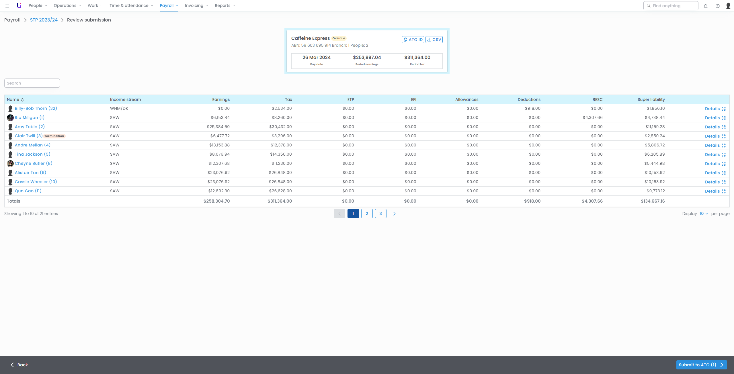This screenshot has width=734, height=374.
Task: Click the ATO ID copy button
Action: coord(413,40)
